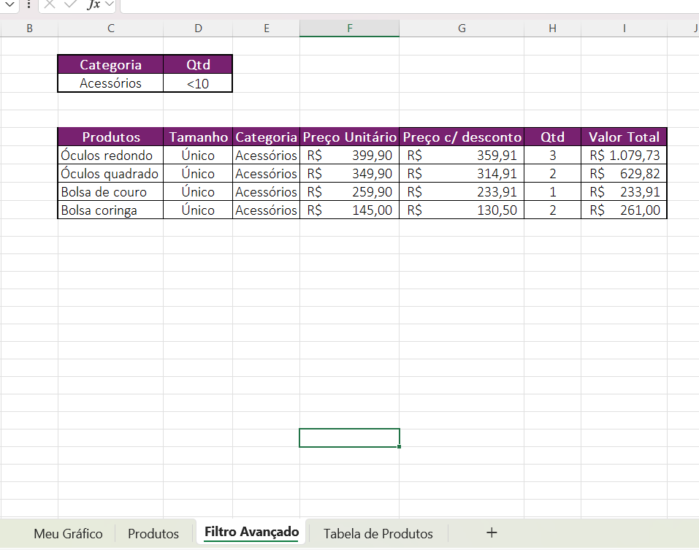Select column E header
The width and height of the screenshot is (699, 550).
click(266, 28)
